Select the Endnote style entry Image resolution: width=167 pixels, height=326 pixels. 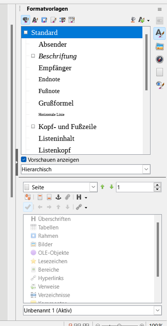tap(49, 79)
